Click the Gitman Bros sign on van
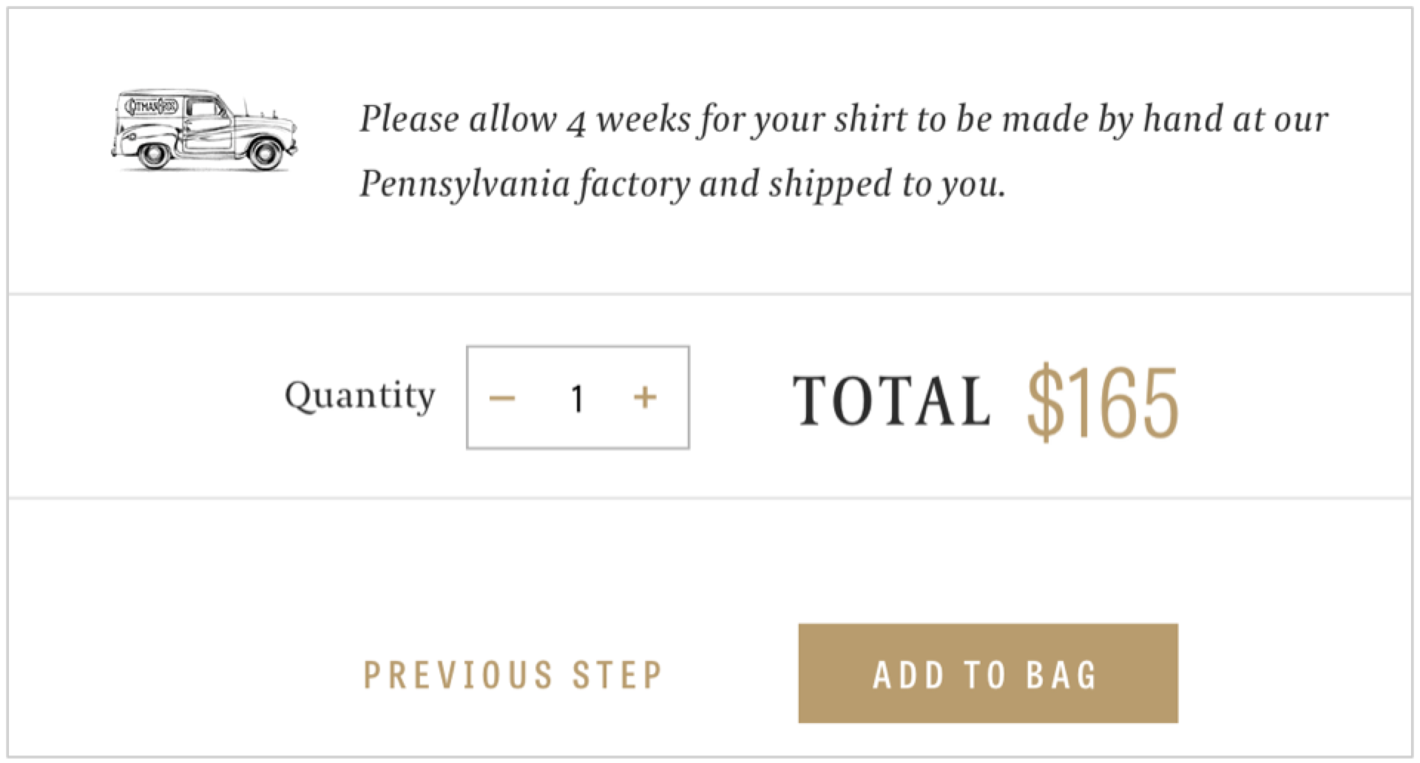 (x=152, y=107)
